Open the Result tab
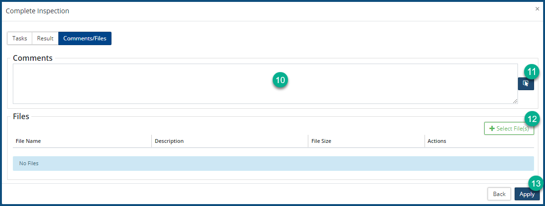545x206 pixels. (x=45, y=38)
